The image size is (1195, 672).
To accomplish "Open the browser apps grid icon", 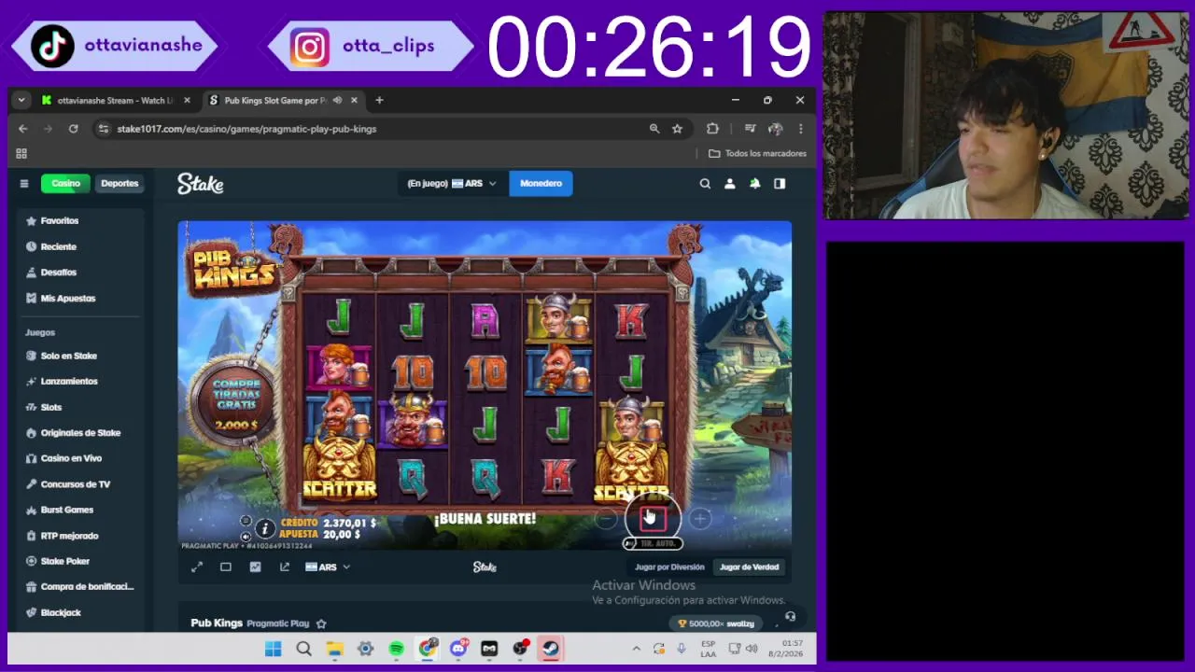I will tap(21, 153).
